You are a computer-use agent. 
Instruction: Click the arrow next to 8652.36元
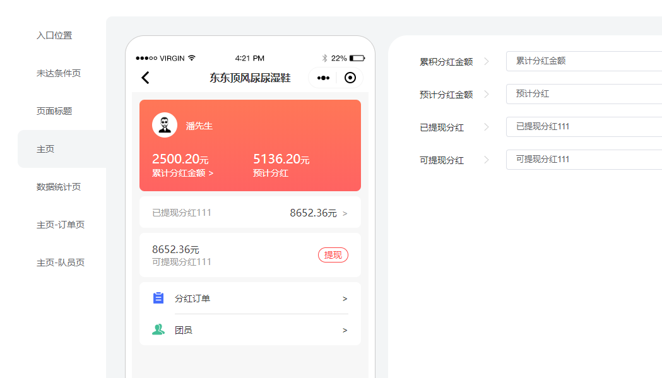(345, 213)
